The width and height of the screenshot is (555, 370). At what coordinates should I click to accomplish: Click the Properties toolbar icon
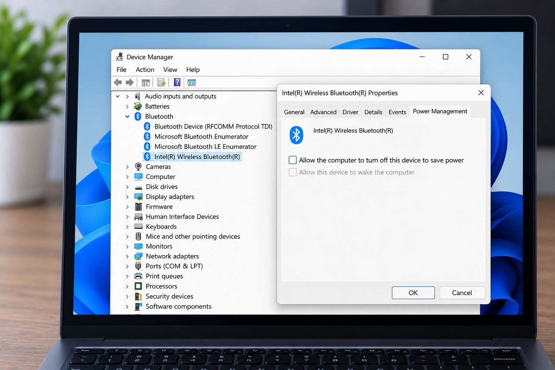pyautogui.click(x=162, y=83)
